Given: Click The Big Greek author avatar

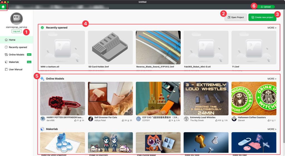Looking at the screenshot, I should pyautogui.click(x=186, y=119).
